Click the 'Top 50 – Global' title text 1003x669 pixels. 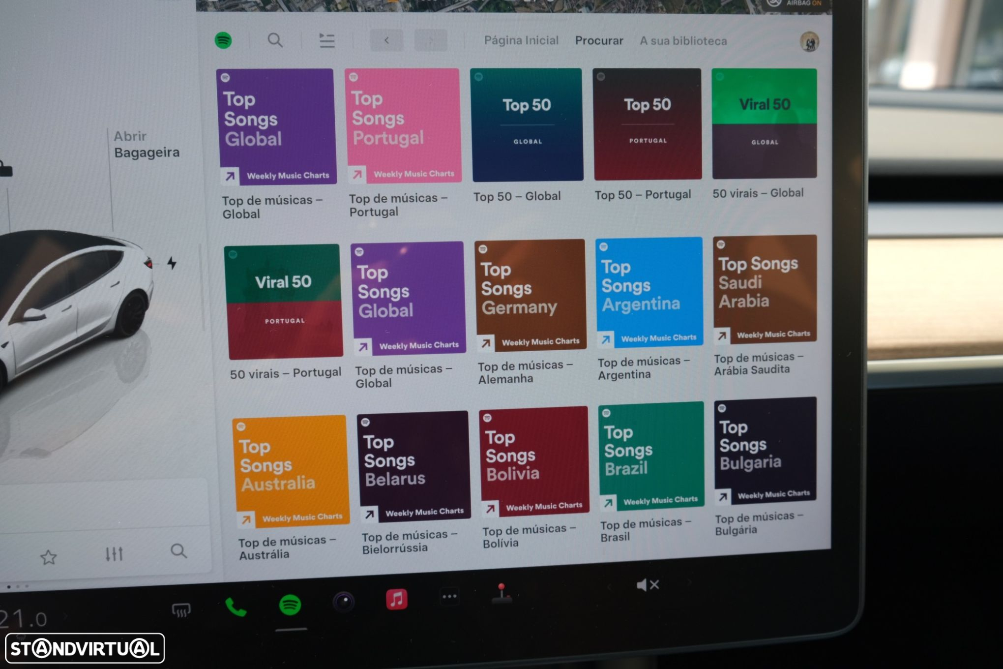pos(517,196)
